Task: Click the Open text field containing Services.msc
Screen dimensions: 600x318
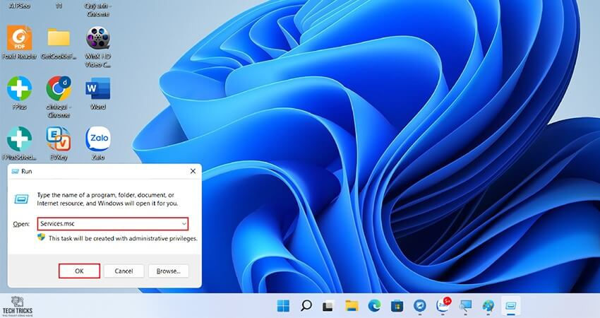Action: pos(112,224)
